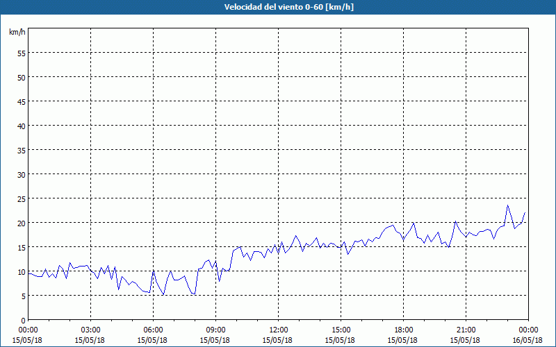Click the y-axis value 40

pyautogui.click(x=22, y=126)
